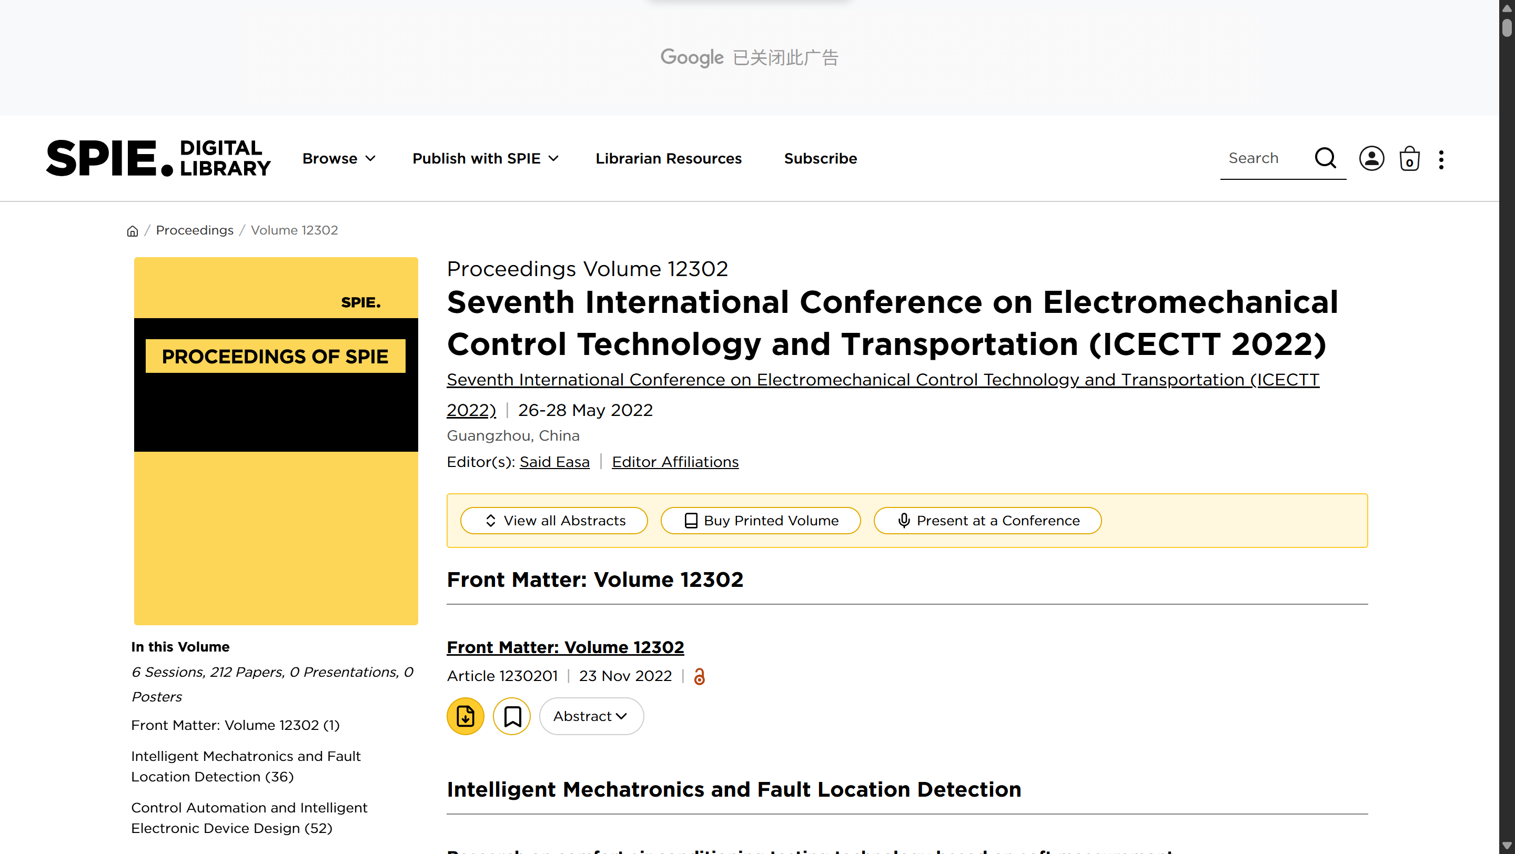1515x854 pixels.
Task: Click the 6 Sessions, 212 Papers summary
Action: (x=272, y=684)
